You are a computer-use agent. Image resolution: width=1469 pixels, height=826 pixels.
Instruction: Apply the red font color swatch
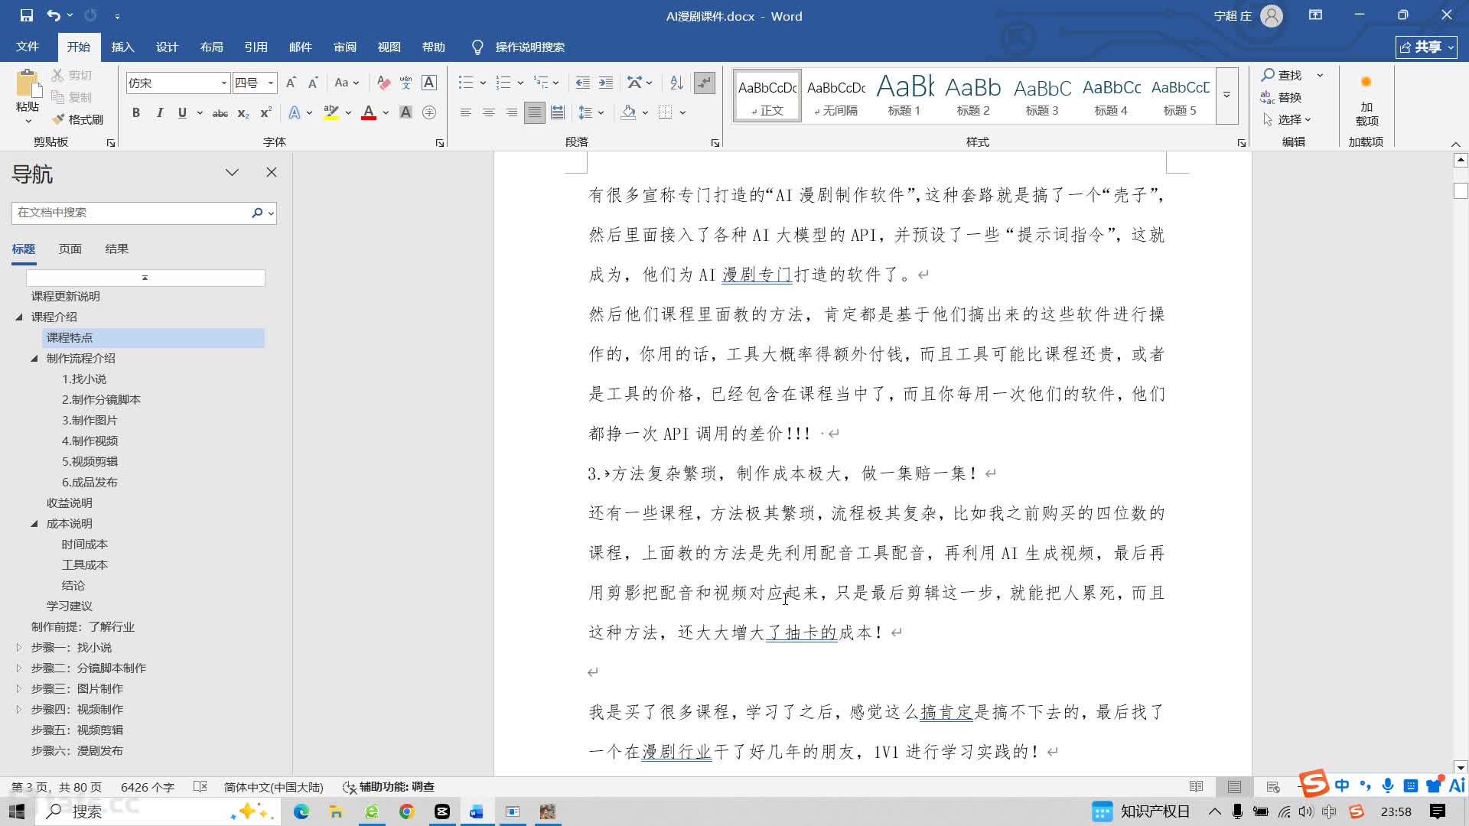(368, 113)
